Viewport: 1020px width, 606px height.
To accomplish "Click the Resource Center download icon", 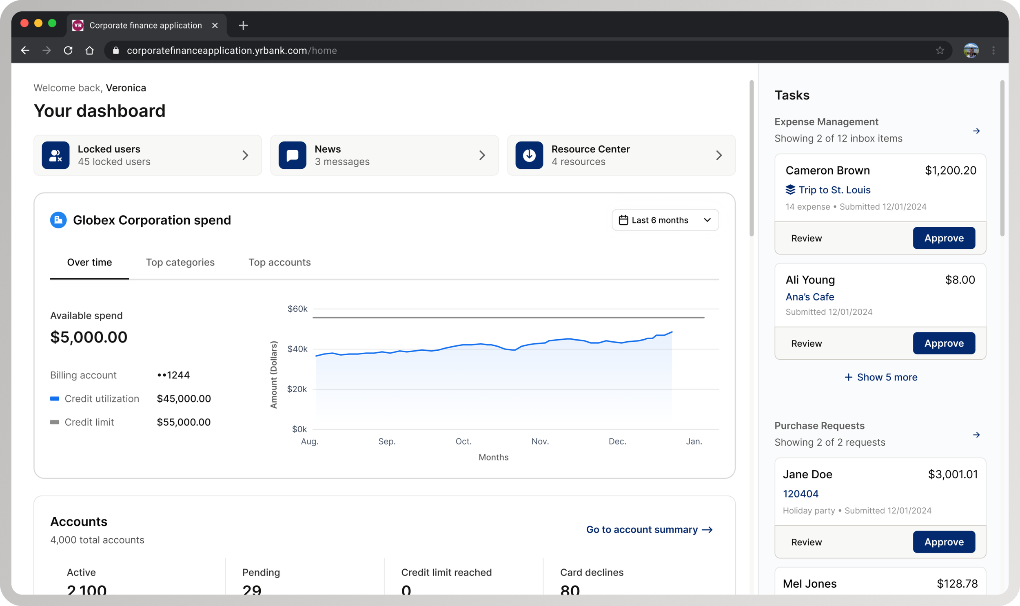I will [529, 155].
